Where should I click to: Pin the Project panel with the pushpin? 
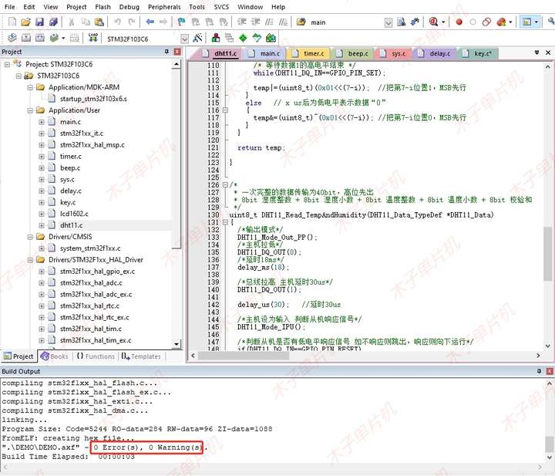[x=166, y=52]
